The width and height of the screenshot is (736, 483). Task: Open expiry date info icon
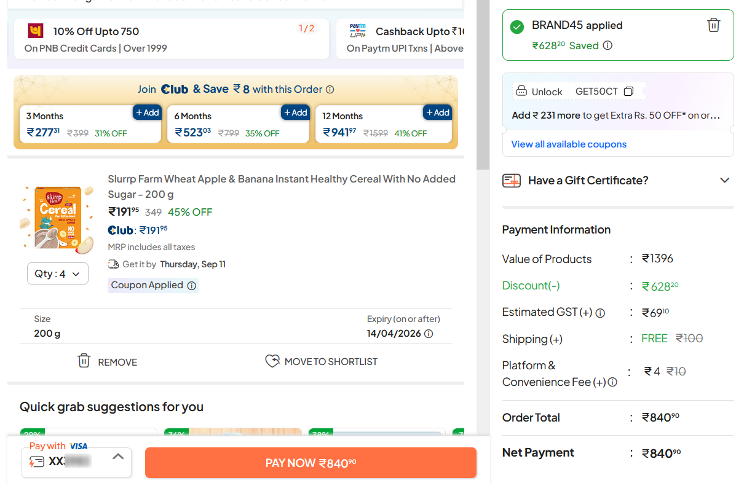tap(429, 334)
